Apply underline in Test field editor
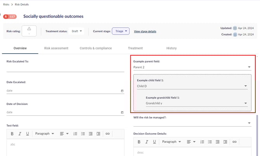 (x=28, y=134)
